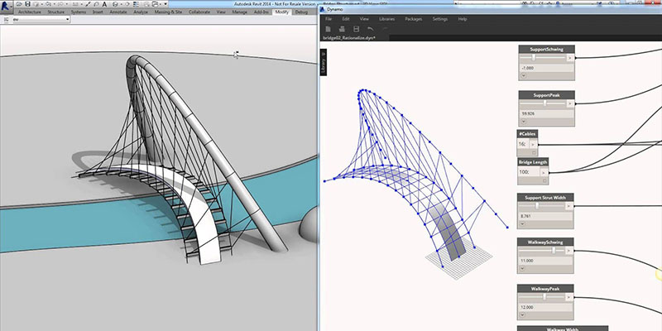Switch to the Systems ribbon tab
This screenshot has height=331, width=662.
click(79, 12)
